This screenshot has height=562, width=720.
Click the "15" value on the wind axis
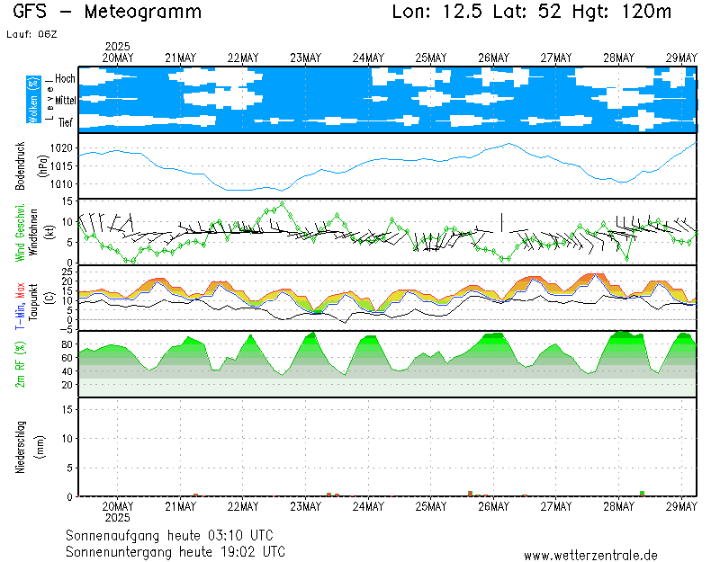click(x=67, y=201)
